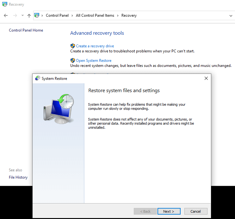
Task: Click the Advanced recovery tools heading
Action: [x=97, y=33]
